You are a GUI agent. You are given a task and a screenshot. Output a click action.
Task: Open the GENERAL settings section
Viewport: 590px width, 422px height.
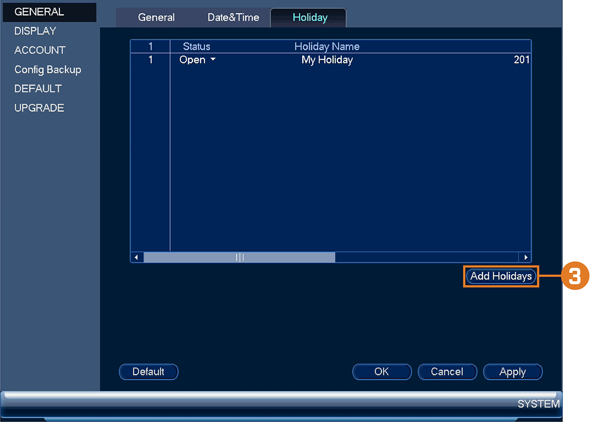[x=49, y=12]
